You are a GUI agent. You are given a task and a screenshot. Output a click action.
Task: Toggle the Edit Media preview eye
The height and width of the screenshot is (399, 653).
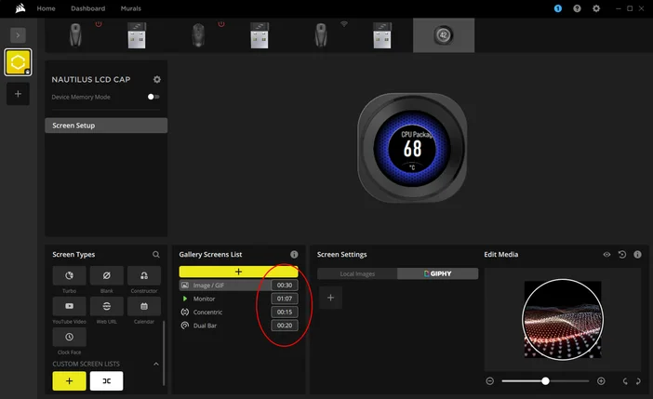pyautogui.click(x=606, y=254)
